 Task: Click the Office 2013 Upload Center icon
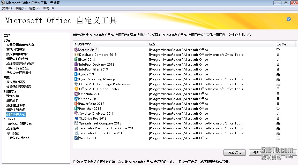click(x=76, y=89)
